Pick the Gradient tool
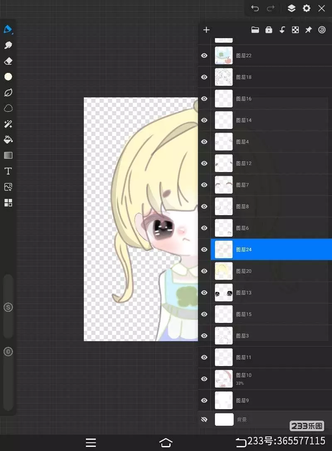This screenshot has height=451, width=332. pyautogui.click(x=8, y=155)
